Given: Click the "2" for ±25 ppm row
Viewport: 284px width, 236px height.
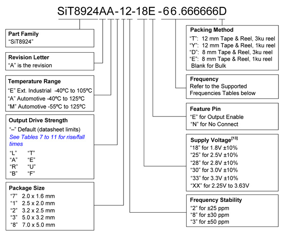Looking at the screenshot, I should (210, 208).
